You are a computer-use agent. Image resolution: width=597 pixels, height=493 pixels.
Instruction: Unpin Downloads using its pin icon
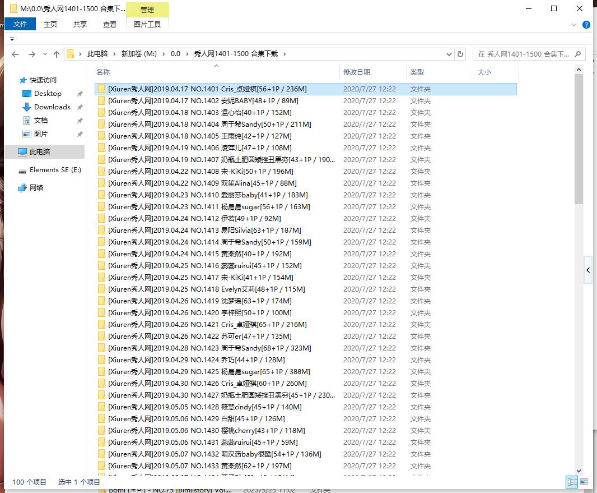pos(80,107)
